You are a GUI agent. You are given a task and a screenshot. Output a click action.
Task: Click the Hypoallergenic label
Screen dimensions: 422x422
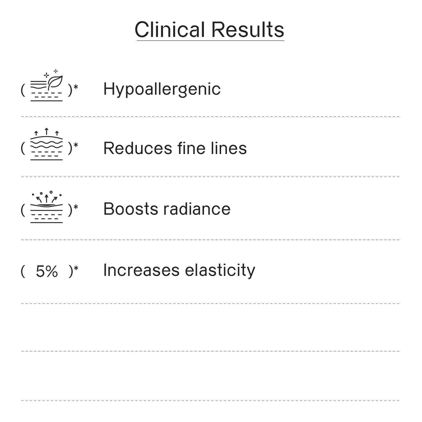[x=162, y=89]
